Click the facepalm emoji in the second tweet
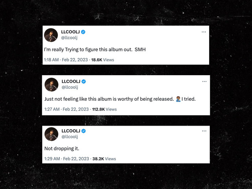 (x=178, y=99)
